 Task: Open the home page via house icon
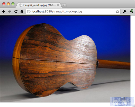(22, 11)
